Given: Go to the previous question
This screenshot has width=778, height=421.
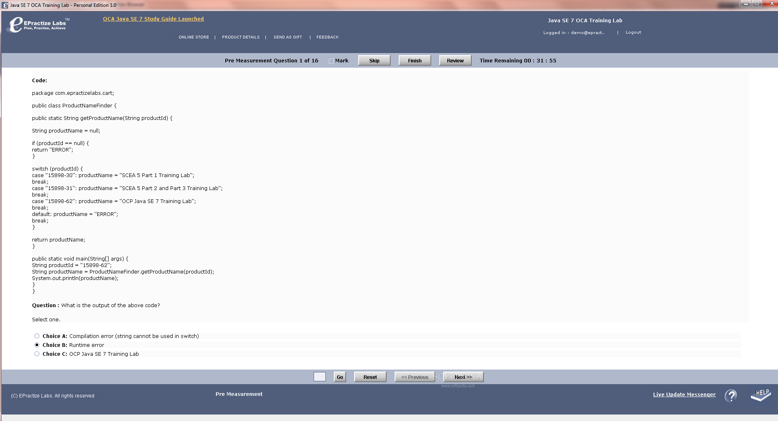Looking at the screenshot, I should 415,377.
